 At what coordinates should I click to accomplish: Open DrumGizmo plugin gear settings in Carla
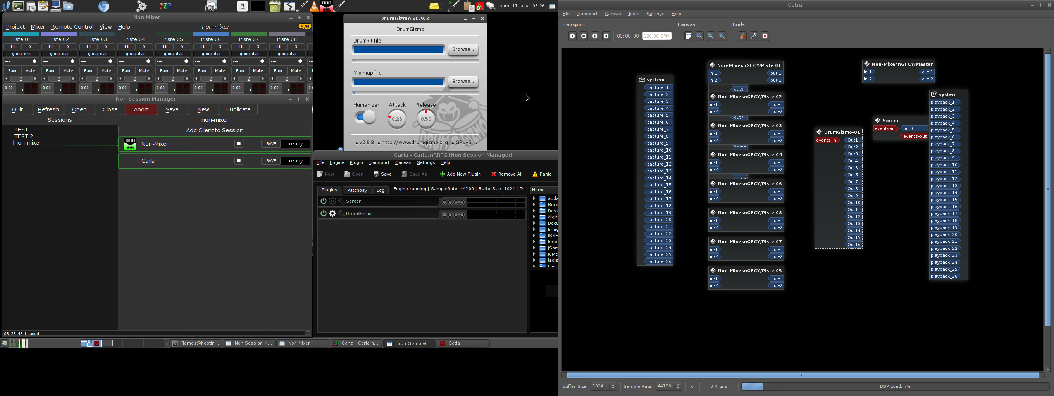(x=332, y=213)
